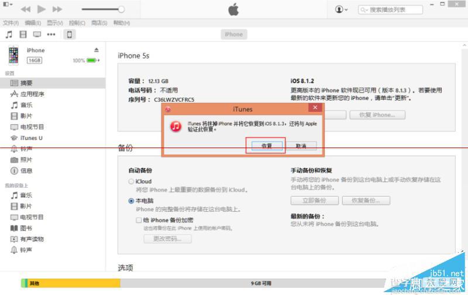468x295 pixels.
Task: Confirm with the 恢复 button in iTunes dialog
Action: click(x=267, y=146)
